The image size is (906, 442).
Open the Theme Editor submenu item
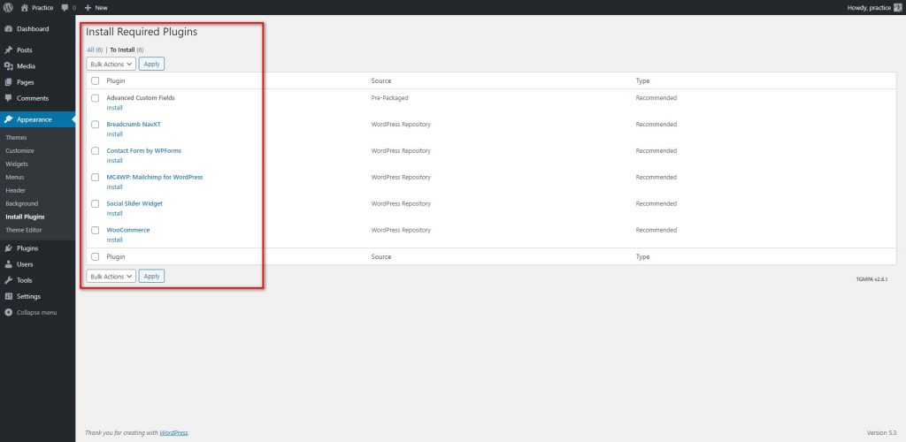point(24,230)
